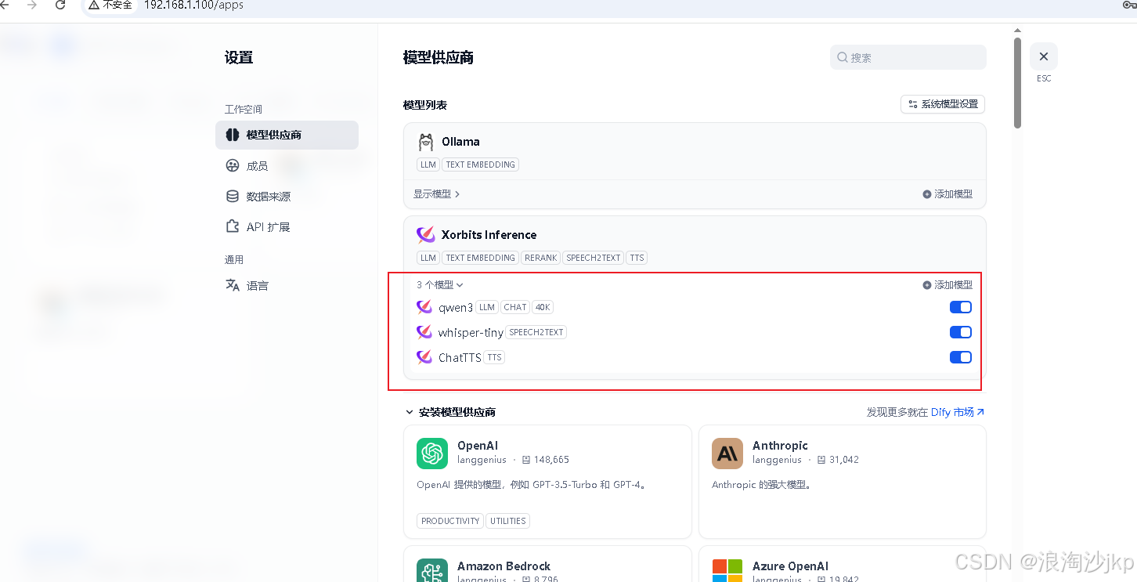Open API 扩展 settings tab
The height and width of the screenshot is (582, 1137).
(x=287, y=226)
